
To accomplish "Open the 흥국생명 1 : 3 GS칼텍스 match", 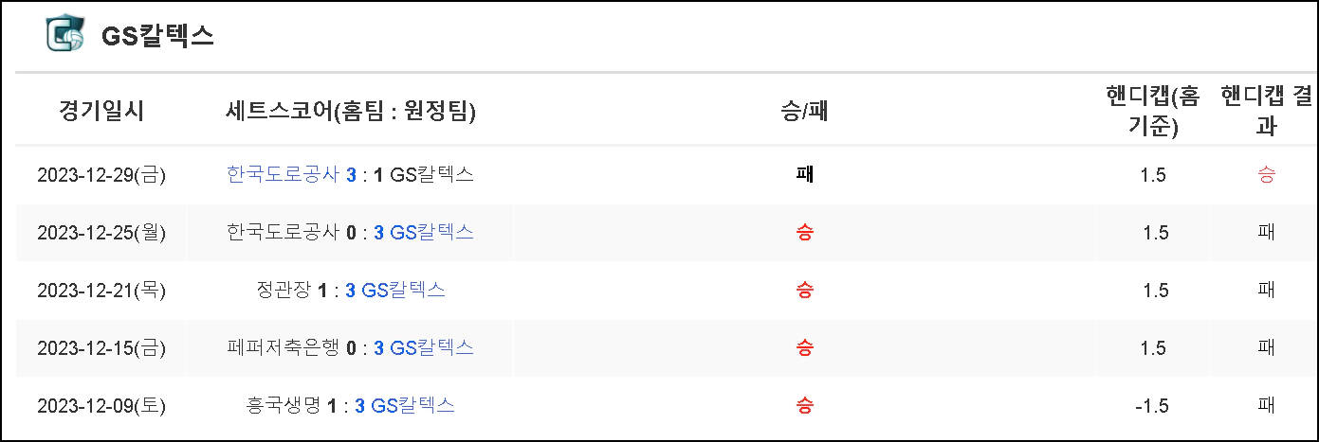I will click(x=351, y=406).
